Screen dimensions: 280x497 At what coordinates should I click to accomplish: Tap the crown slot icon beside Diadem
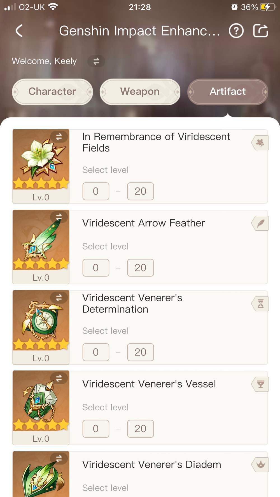click(x=260, y=465)
